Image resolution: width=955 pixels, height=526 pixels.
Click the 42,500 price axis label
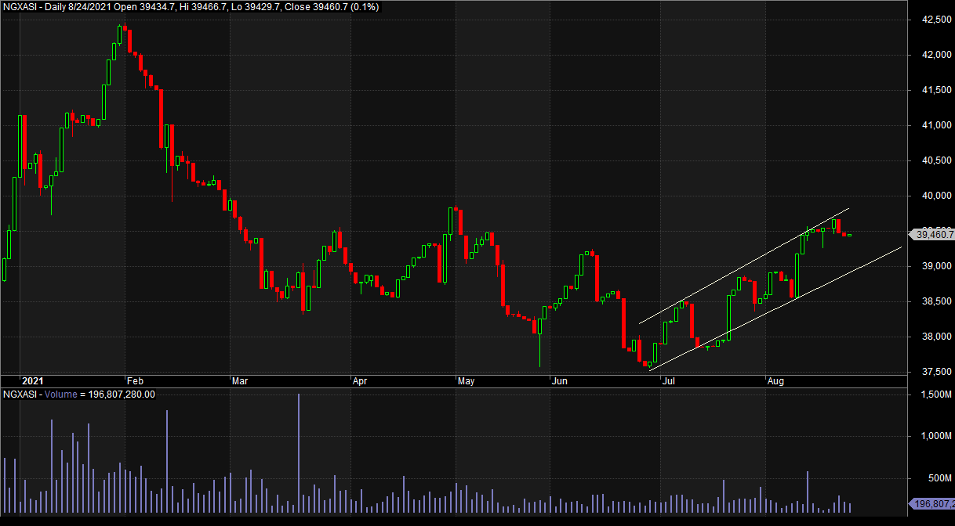(931, 20)
